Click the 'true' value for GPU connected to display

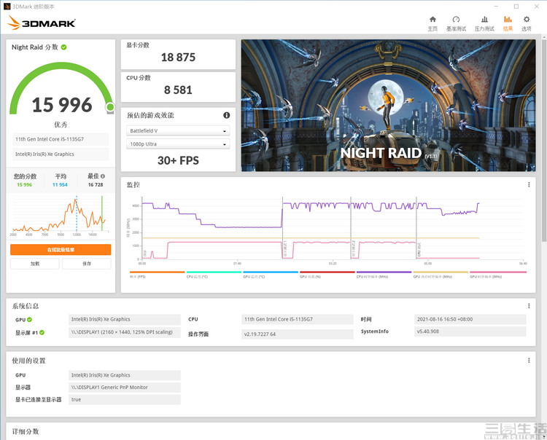(125, 399)
